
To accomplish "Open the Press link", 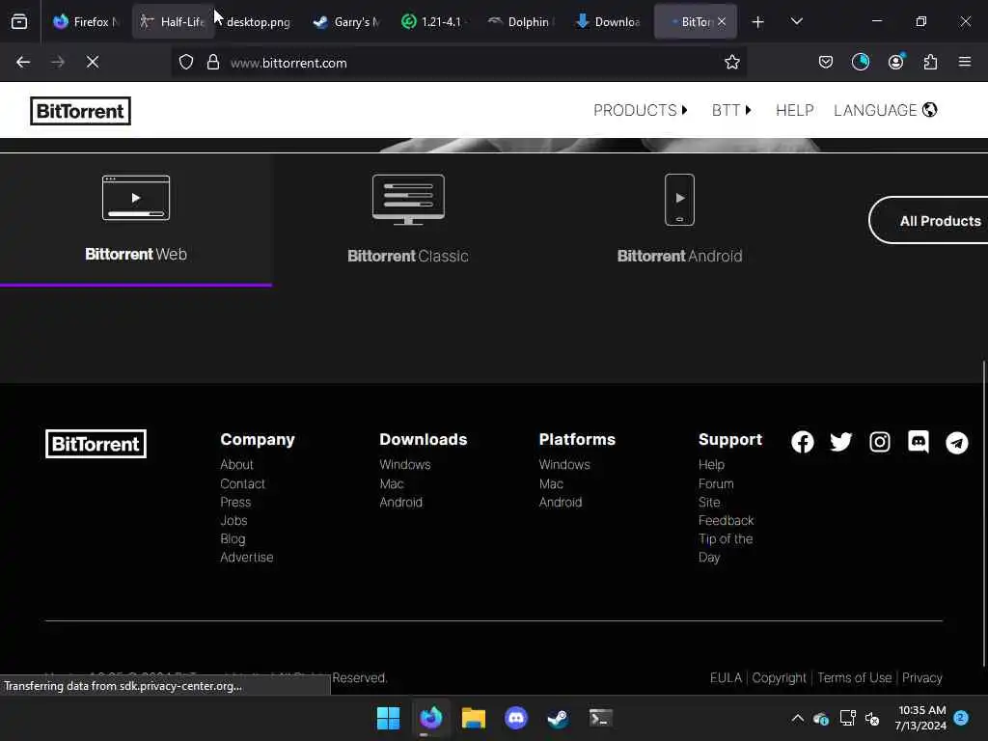I will [235, 502].
